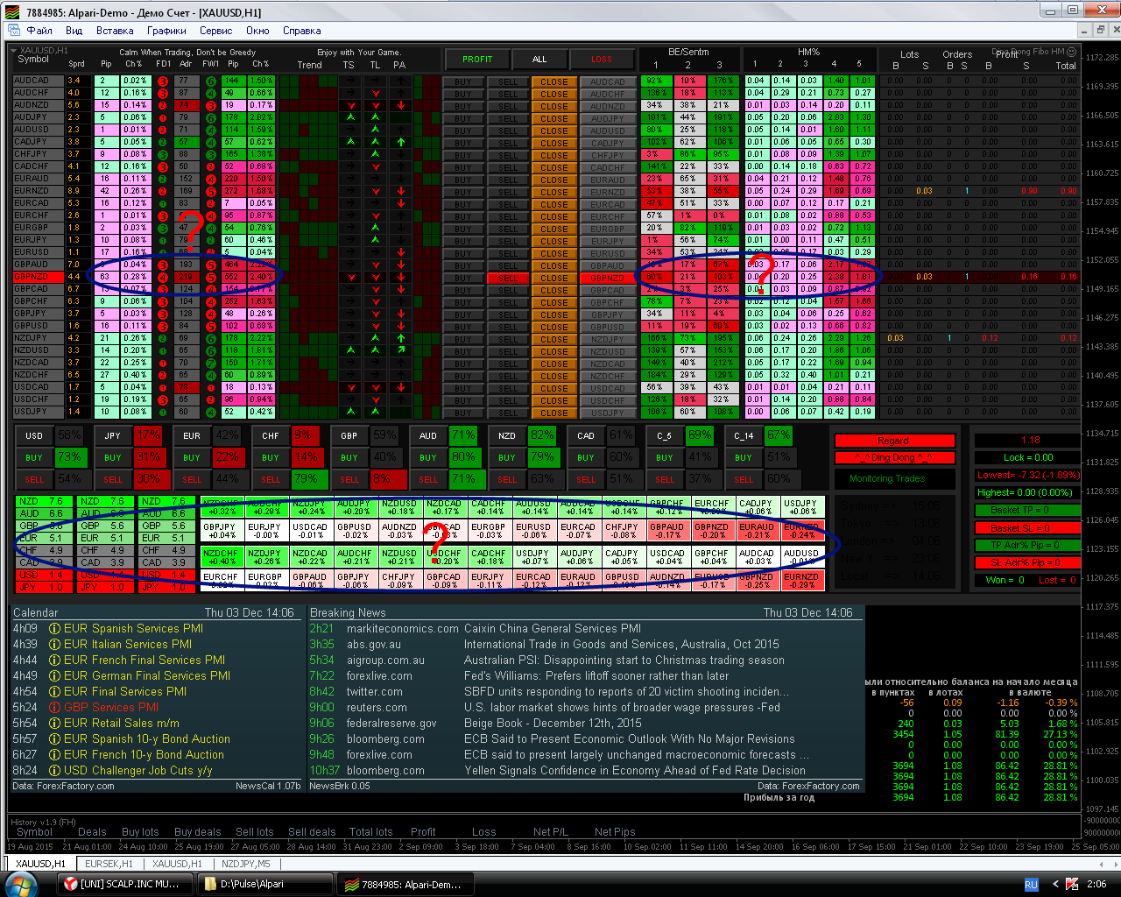Click the Basket TP = 0 button
The height and width of the screenshot is (897, 1121).
[1026, 510]
